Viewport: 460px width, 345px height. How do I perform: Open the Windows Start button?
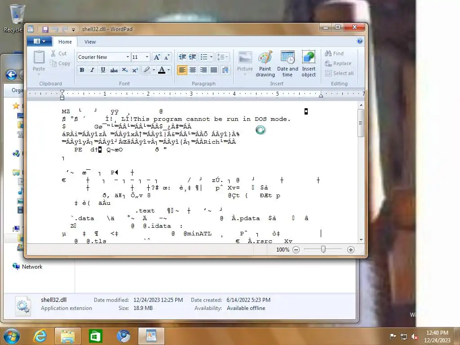pos(12,336)
